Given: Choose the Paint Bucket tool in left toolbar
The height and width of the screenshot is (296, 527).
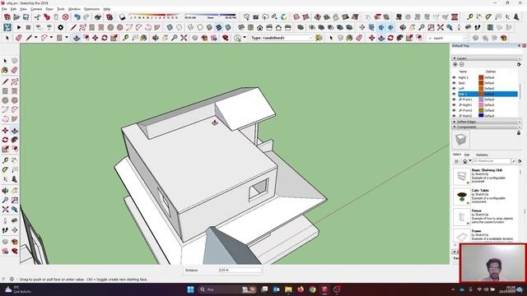Looking at the screenshot, I should click(x=5, y=70).
